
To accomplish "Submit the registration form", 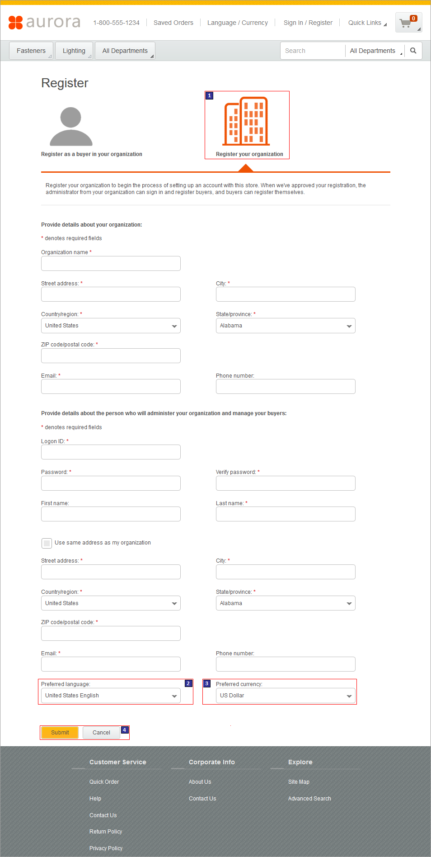I will point(59,732).
